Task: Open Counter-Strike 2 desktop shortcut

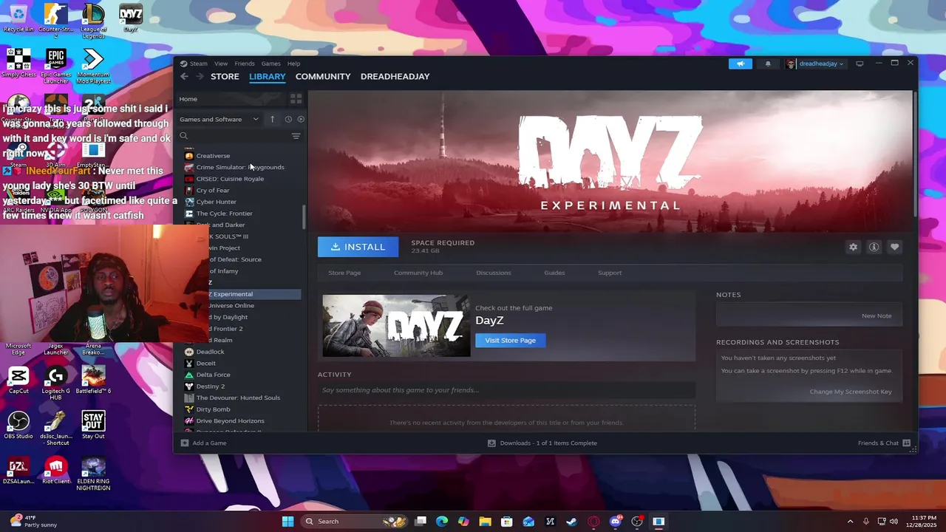Action: tap(56, 20)
